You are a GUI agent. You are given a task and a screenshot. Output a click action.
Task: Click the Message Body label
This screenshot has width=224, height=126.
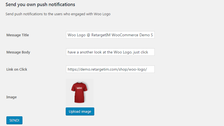(18, 52)
